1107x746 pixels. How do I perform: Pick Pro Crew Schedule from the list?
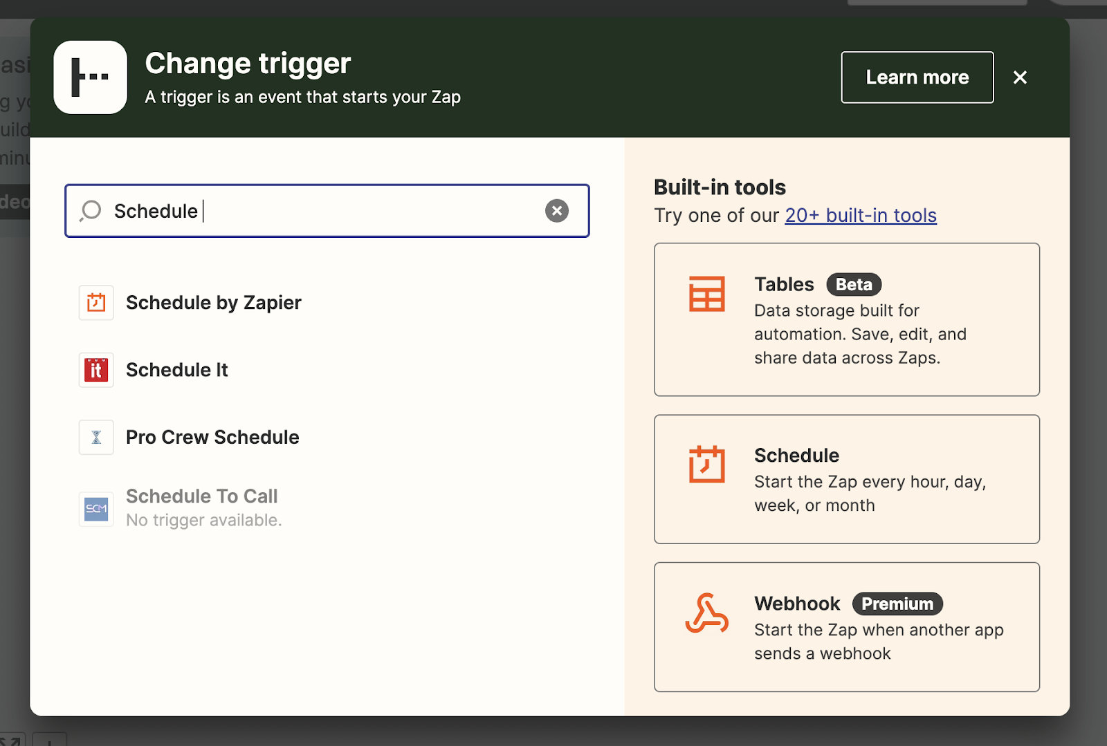(212, 437)
